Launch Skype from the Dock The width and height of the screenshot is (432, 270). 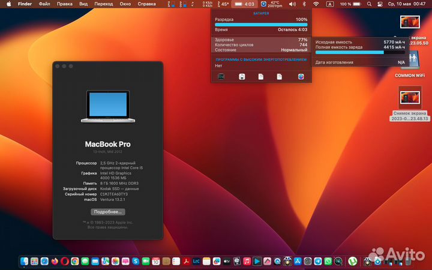click(x=136, y=261)
